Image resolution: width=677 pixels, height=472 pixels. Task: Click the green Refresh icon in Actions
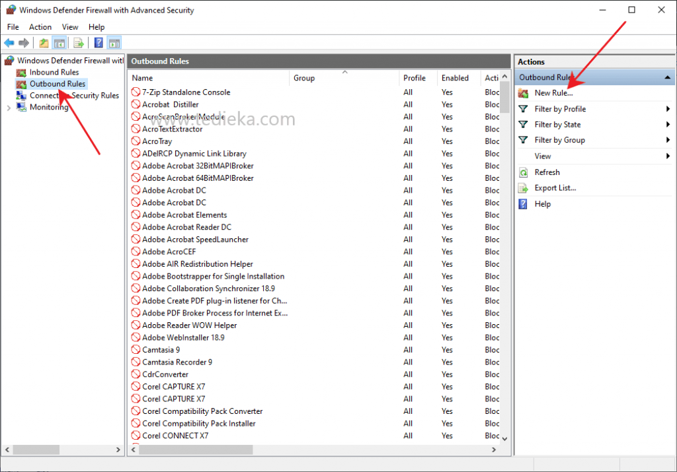tap(524, 172)
